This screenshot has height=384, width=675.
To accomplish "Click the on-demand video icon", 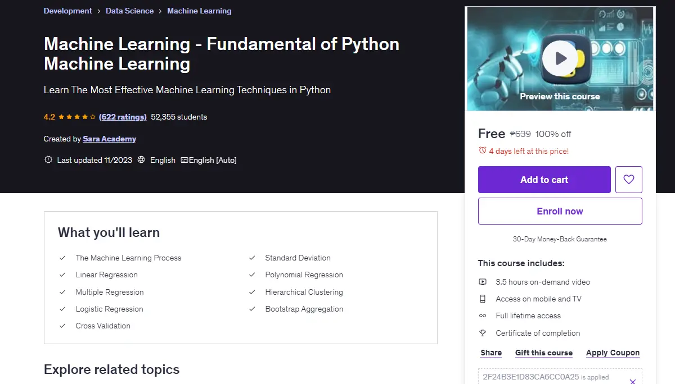I will point(483,282).
